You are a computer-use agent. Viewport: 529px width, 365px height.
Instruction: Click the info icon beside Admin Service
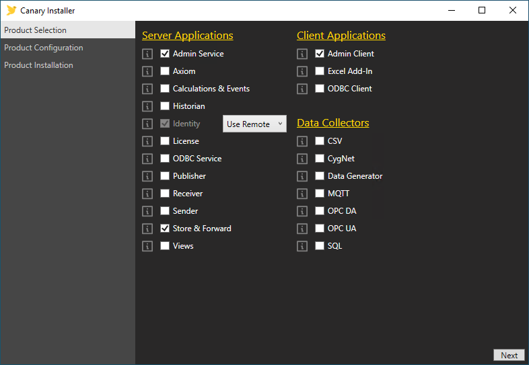[x=147, y=54]
